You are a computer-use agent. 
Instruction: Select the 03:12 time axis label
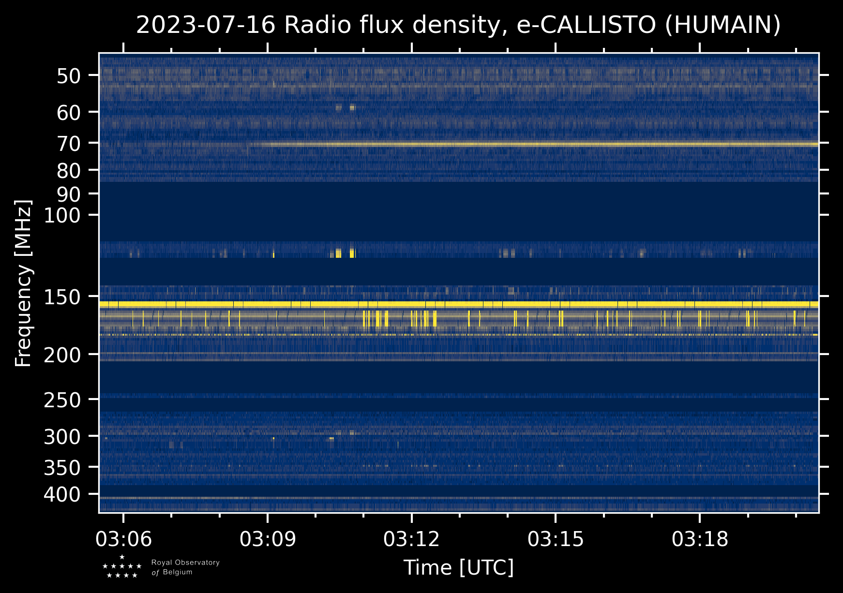(x=411, y=539)
